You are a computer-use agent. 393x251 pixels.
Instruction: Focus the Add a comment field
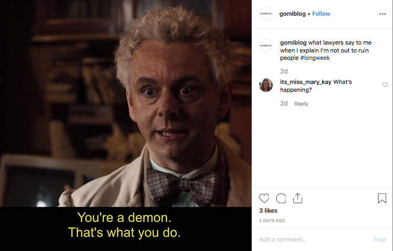[313, 239]
